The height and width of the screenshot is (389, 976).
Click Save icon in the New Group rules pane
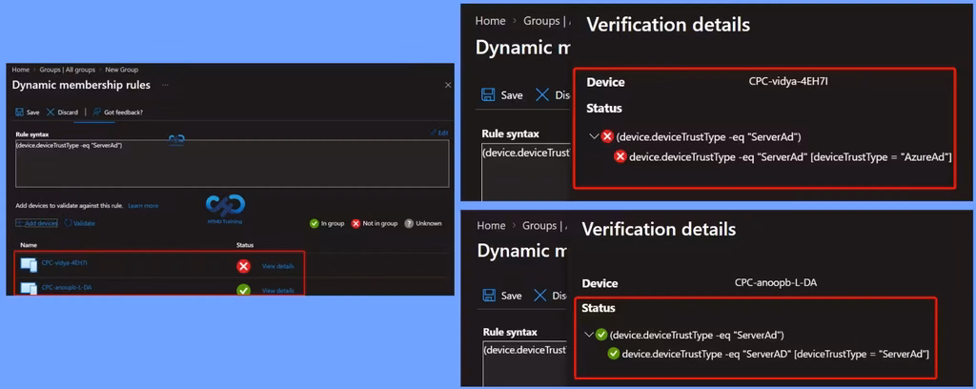tap(19, 113)
